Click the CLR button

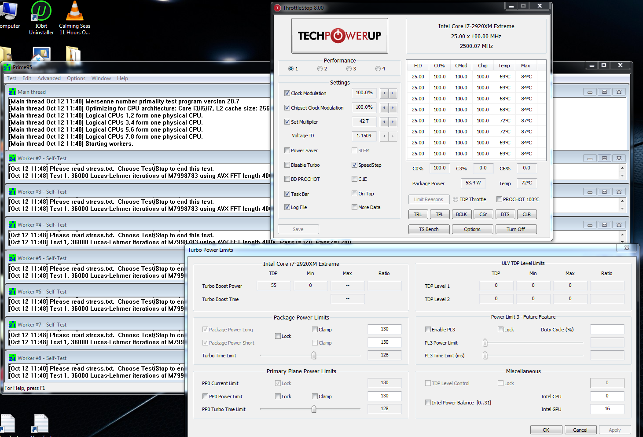pos(527,215)
